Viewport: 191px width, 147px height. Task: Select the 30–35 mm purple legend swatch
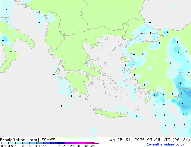[x=68, y=143]
